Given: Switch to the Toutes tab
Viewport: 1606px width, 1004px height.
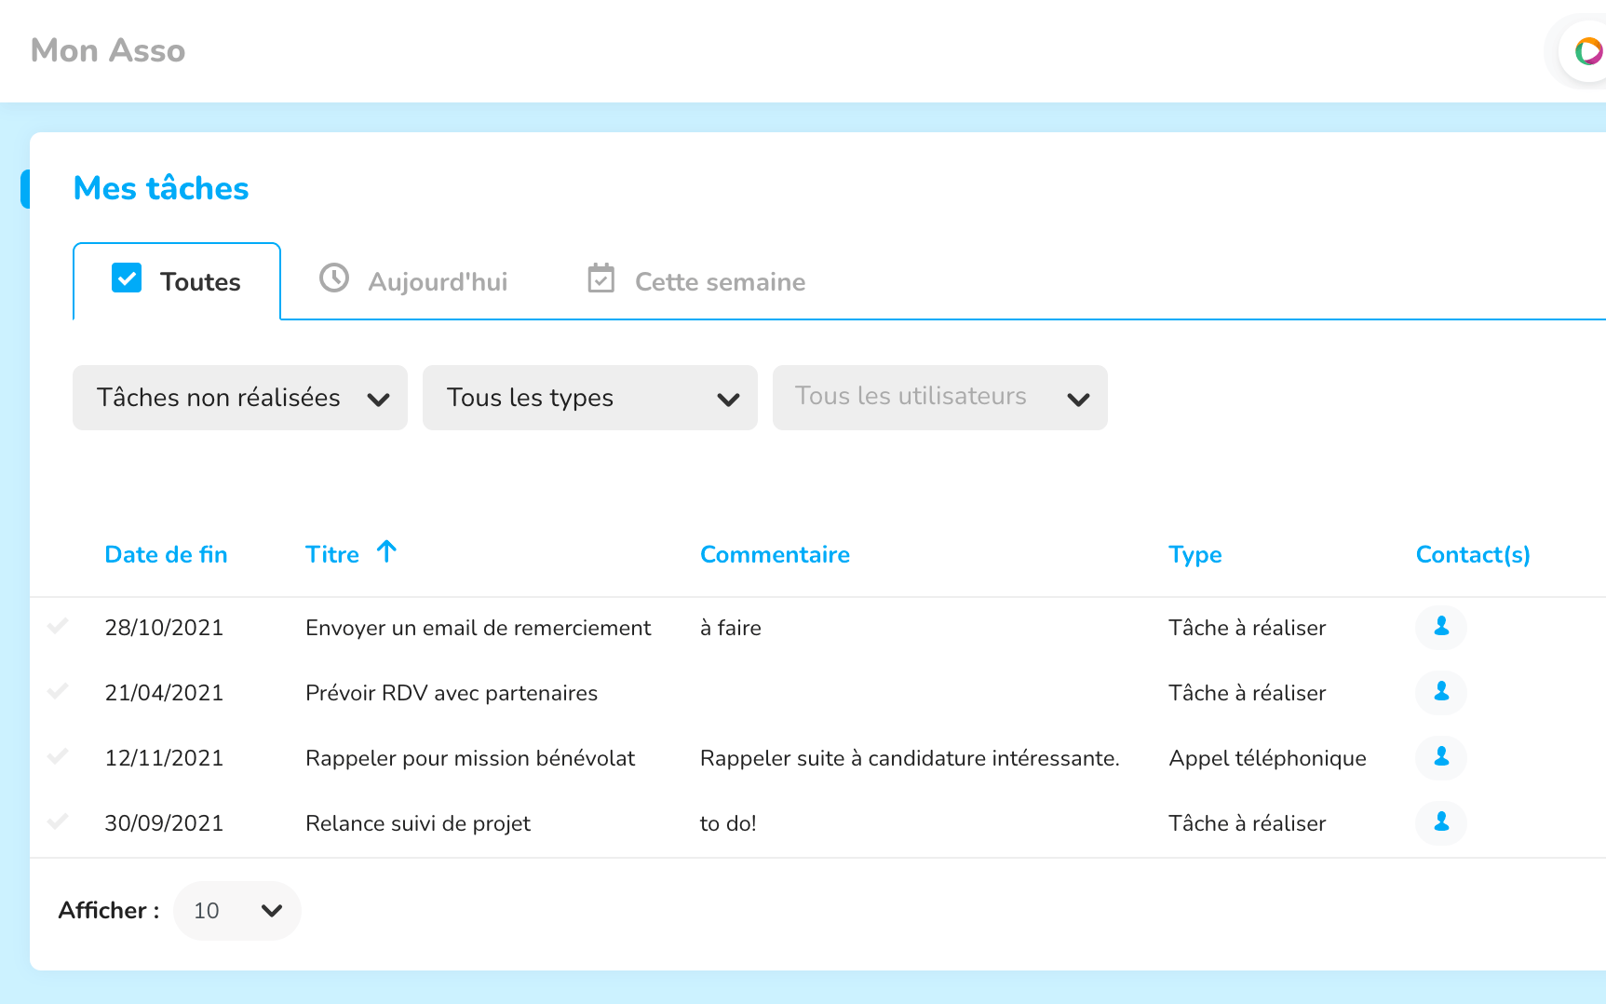Looking at the screenshot, I should tap(177, 281).
